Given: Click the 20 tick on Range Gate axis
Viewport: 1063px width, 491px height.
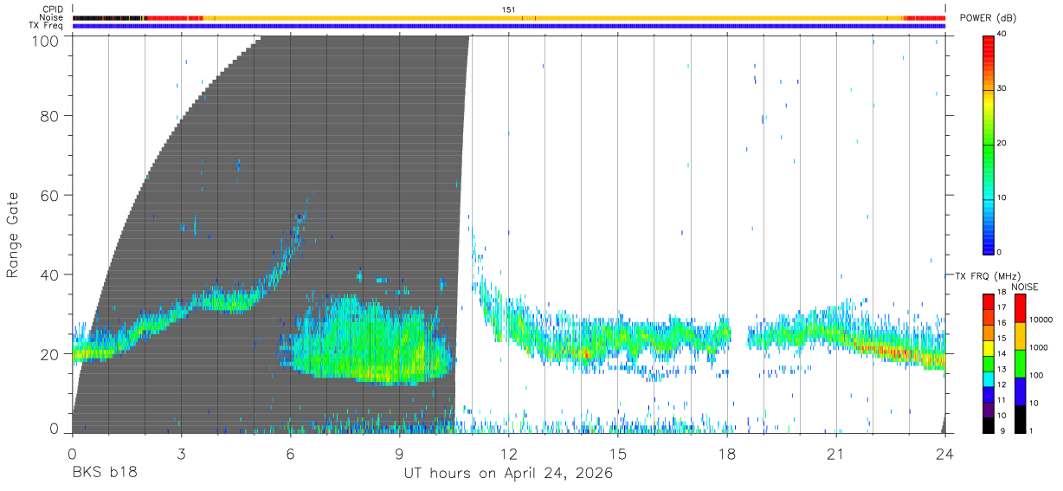Looking at the screenshot, I should [51, 354].
